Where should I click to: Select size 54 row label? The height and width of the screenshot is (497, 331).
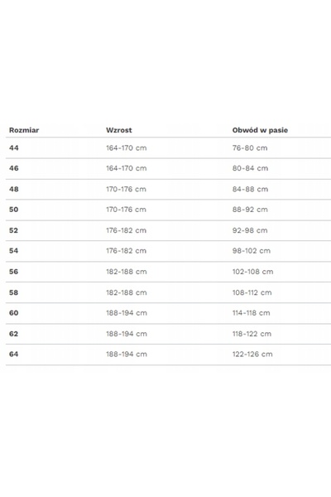[14, 250]
